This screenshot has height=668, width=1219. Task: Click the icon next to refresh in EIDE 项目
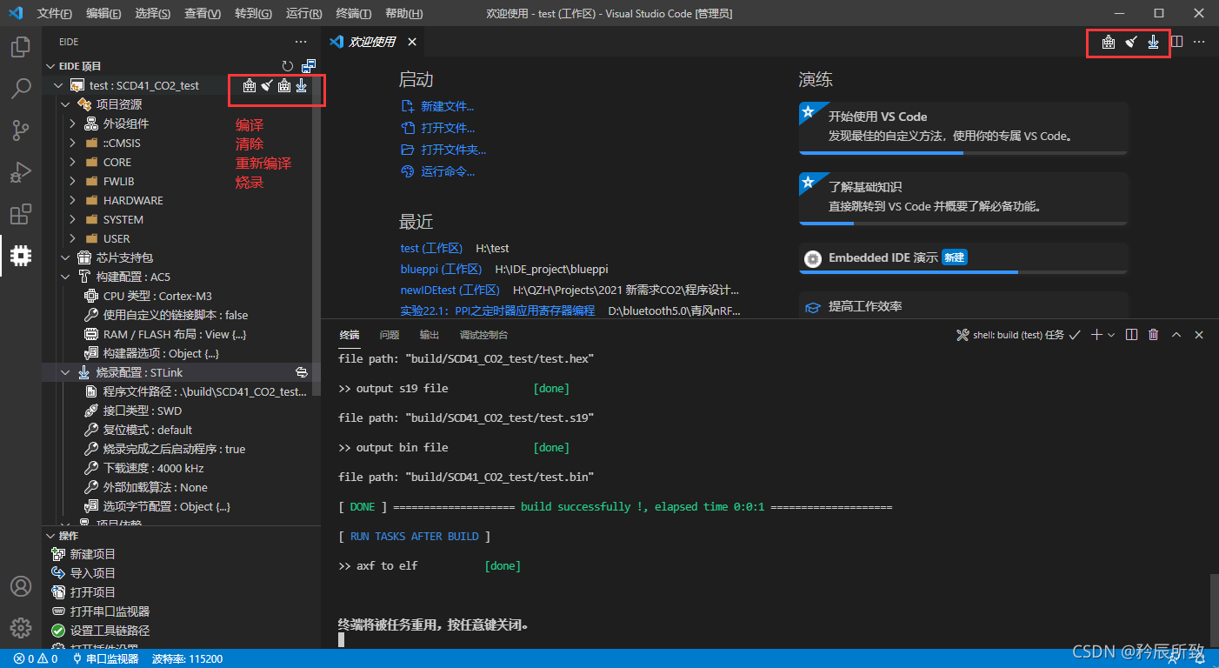[x=308, y=66]
